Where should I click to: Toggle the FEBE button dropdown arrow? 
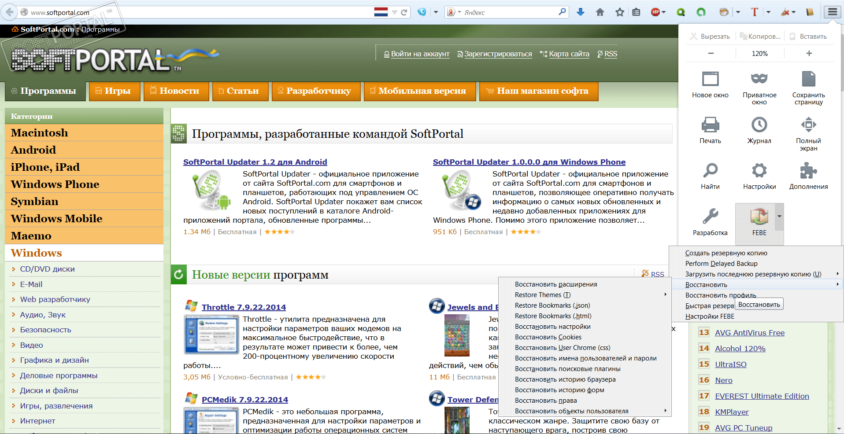click(x=779, y=217)
